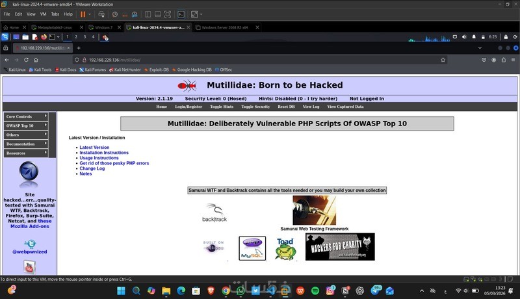520x299 pixels.
Task: Open the Brave browser taskbar icon
Action: [211, 291]
